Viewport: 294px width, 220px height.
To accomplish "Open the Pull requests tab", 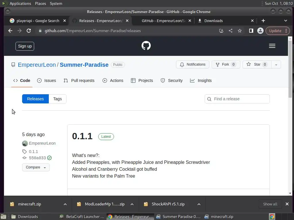I will [x=79, y=80].
